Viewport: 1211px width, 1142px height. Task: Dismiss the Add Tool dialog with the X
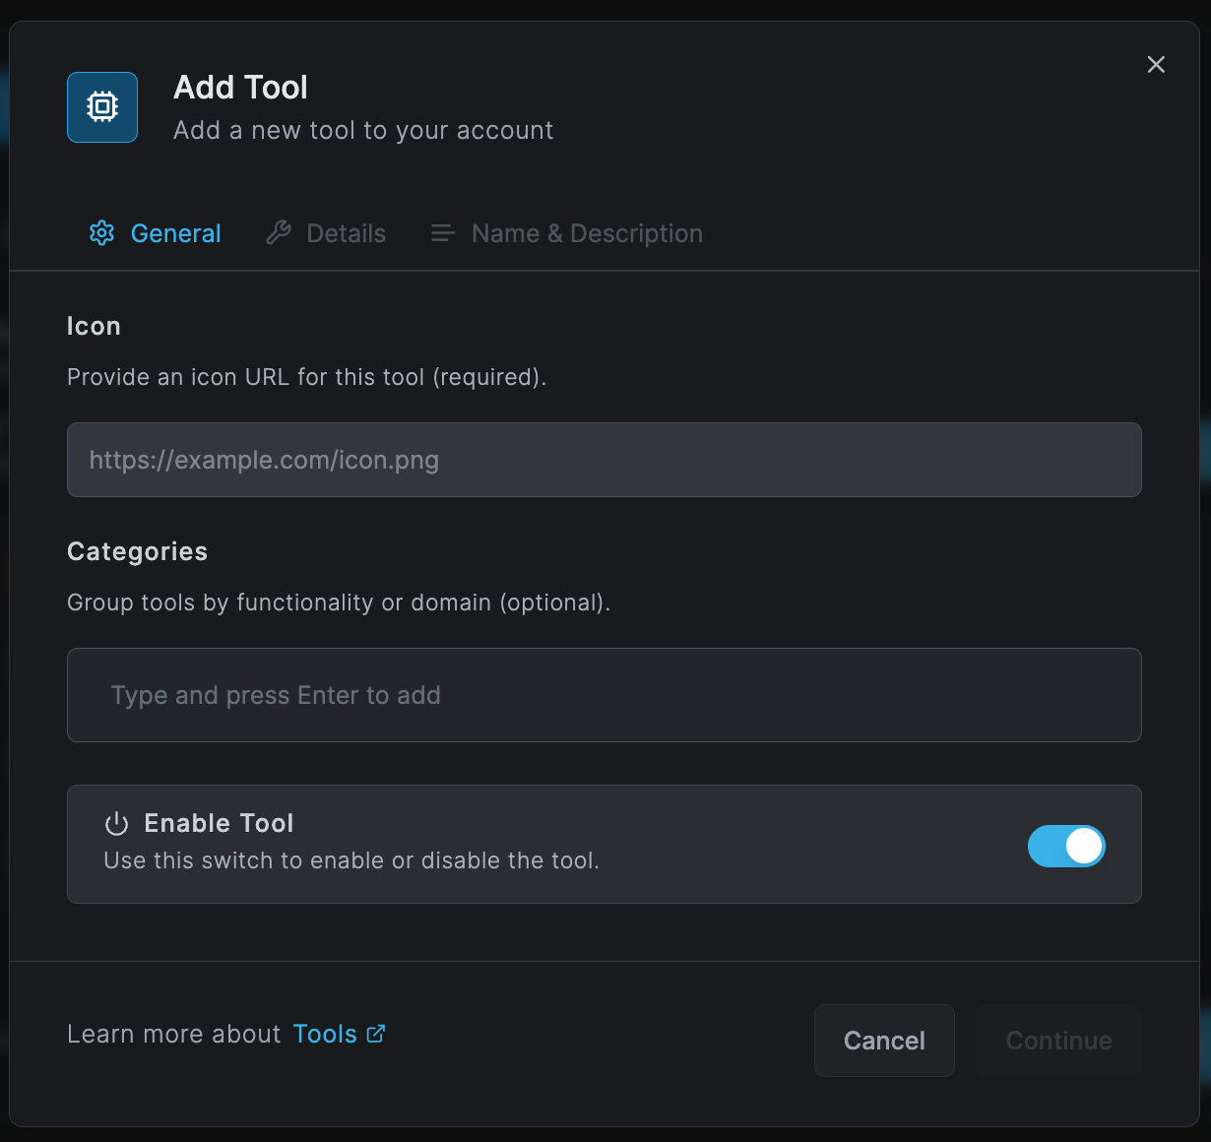pyautogui.click(x=1155, y=64)
